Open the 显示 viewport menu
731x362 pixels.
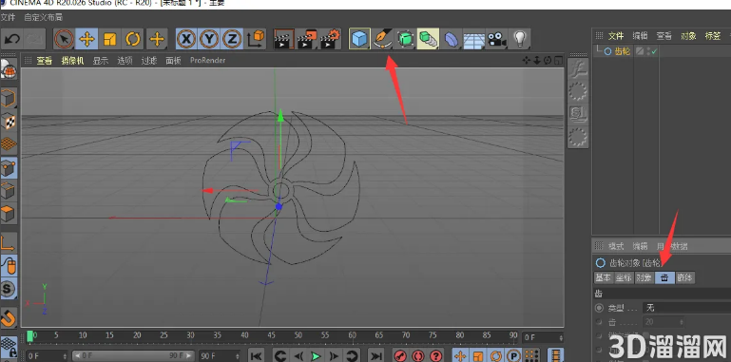click(x=100, y=60)
